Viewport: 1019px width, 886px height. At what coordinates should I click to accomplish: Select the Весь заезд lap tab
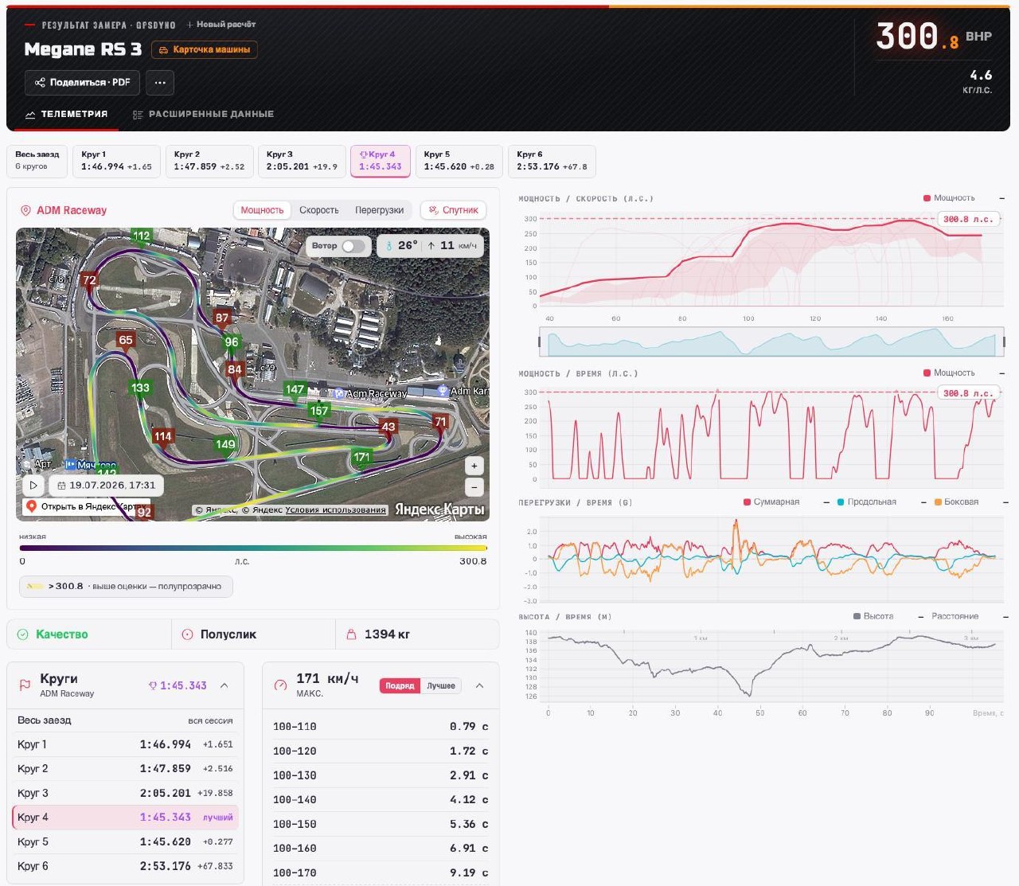[37, 161]
